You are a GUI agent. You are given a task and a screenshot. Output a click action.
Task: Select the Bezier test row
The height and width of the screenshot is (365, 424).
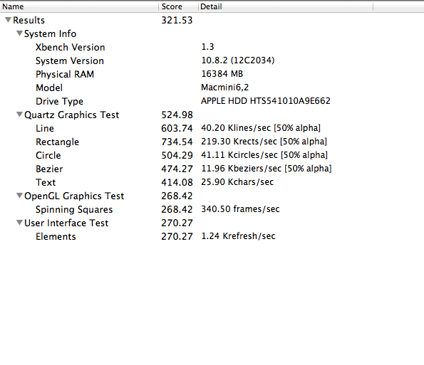pos(212,169)
